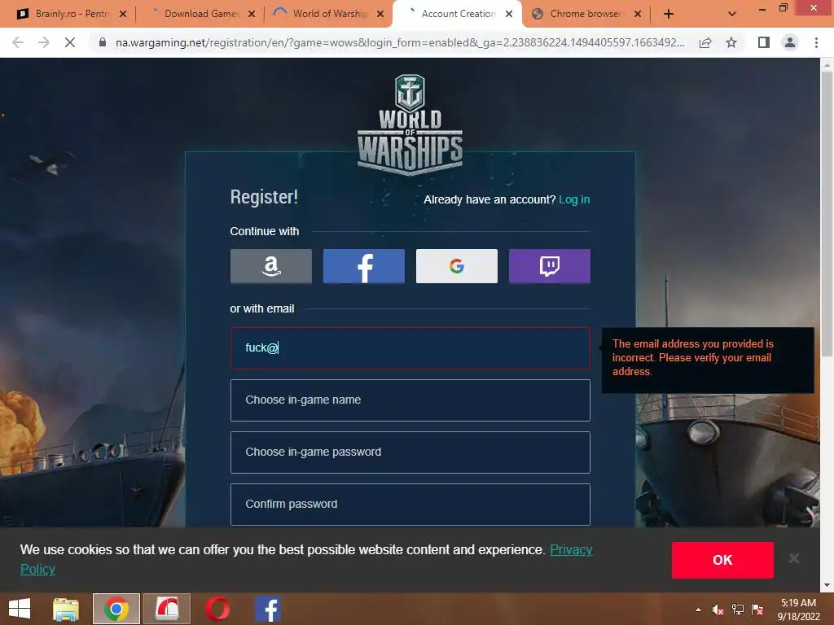Open the Windows Start menu
The height and width of the screenshot is (625, 834).
point(20,609)
